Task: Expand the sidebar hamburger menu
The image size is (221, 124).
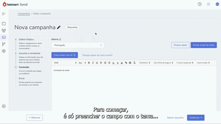Action: point(4,14)
